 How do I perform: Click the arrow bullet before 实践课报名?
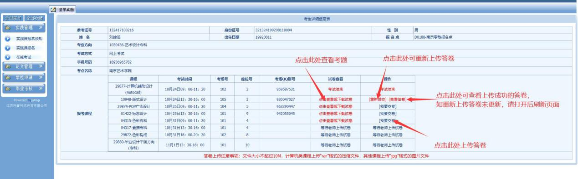[7, 48]
